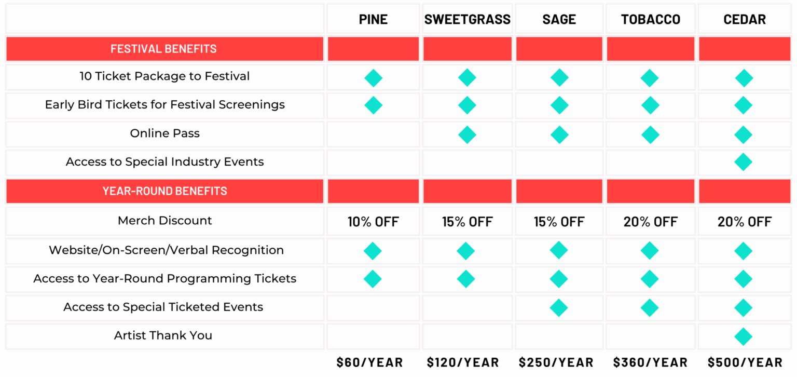The width and height of the screenshot is (797, 377).
Task: Click Pine's Website Recognition diamond
Action: 373,251
